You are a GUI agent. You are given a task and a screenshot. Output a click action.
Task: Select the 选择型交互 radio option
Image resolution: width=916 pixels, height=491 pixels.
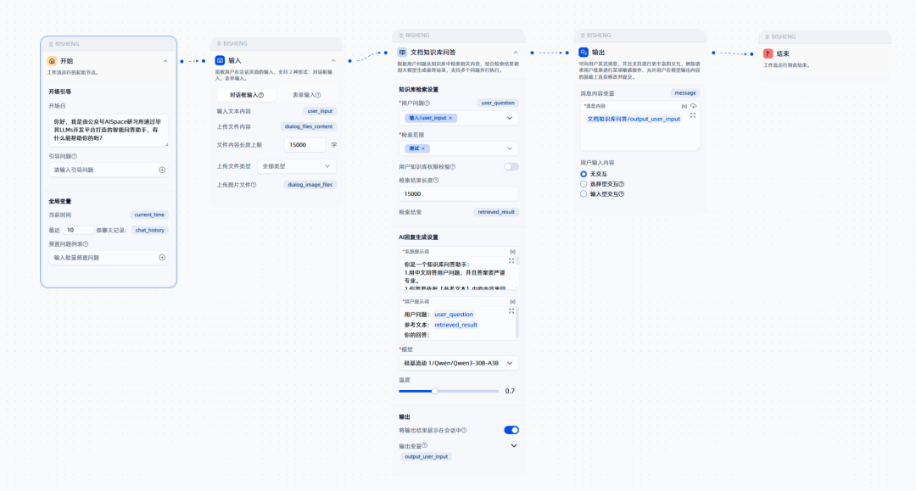(583, 184)
